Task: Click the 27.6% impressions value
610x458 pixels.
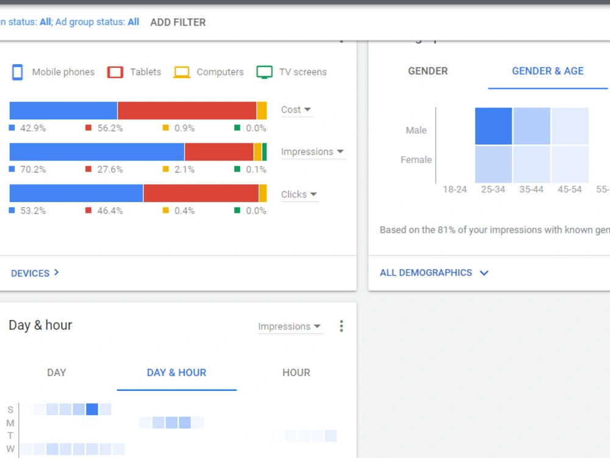Action: [x=110, y=169]
